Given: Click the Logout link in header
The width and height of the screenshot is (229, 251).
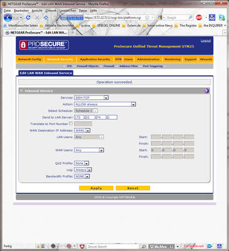Looking at the screenshot, I should point(206,41).
